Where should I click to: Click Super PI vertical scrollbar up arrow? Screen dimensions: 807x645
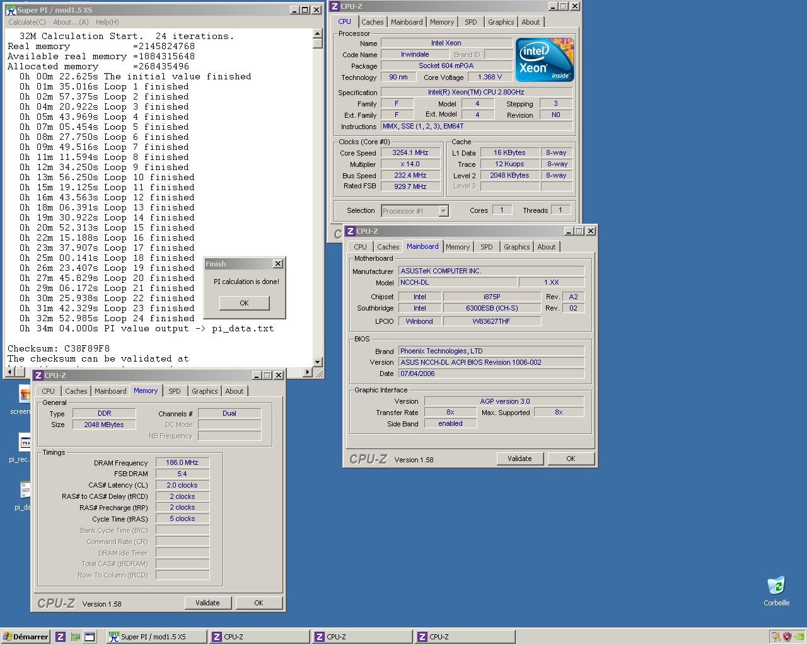pyautogui.click(x=318, y=35)
